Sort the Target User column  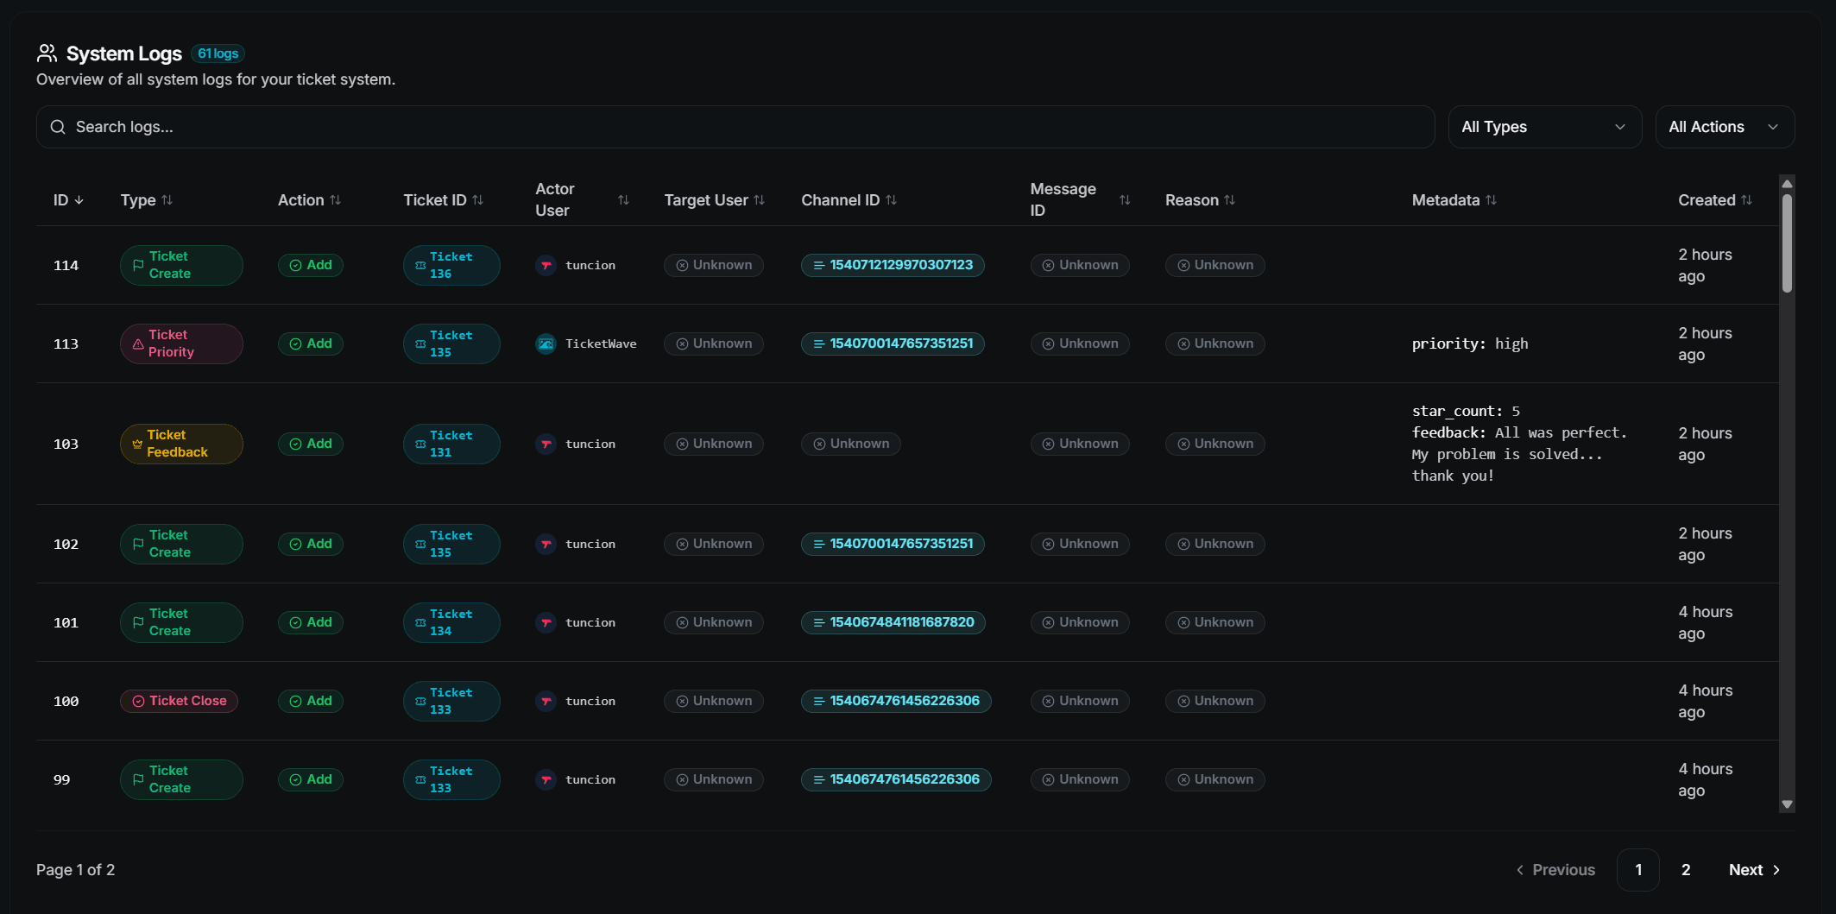point(760,200)
